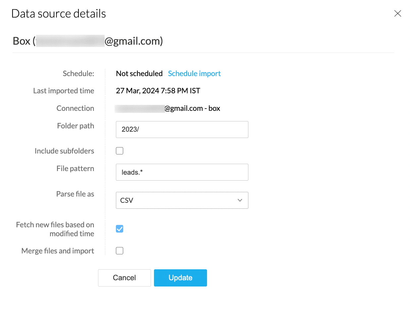410x309 pixels.
Task: Tick the Merge files and import checkbox
Action: point(120,251)
